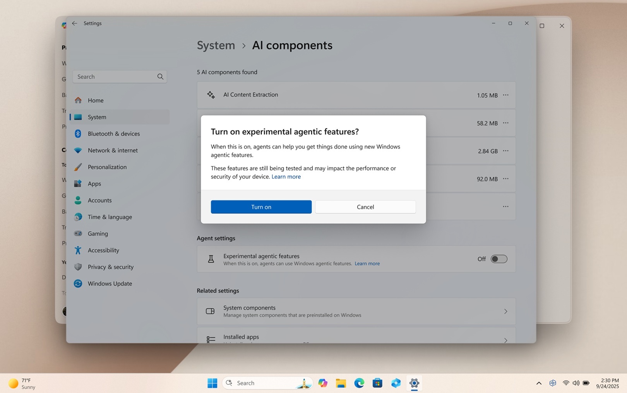Select Accounts in the Settings sidebar
The image size is (627, 393).
click(x=99, y=200)
